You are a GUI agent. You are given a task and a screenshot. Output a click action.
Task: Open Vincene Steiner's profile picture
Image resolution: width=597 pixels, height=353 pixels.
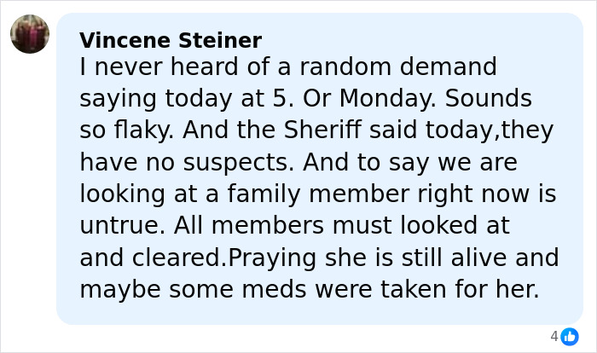click(30, 34)
